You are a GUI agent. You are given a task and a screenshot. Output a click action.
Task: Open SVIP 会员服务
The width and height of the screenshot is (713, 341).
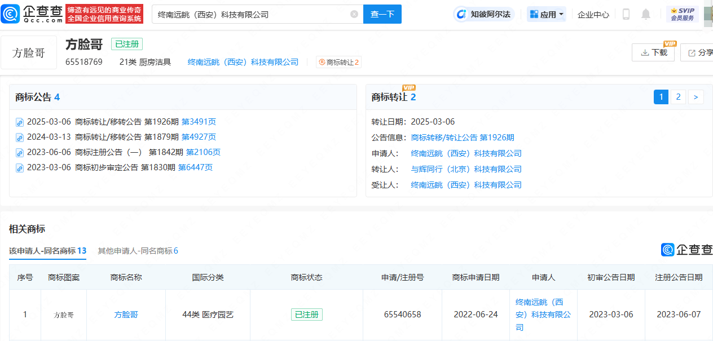[683, 14]
